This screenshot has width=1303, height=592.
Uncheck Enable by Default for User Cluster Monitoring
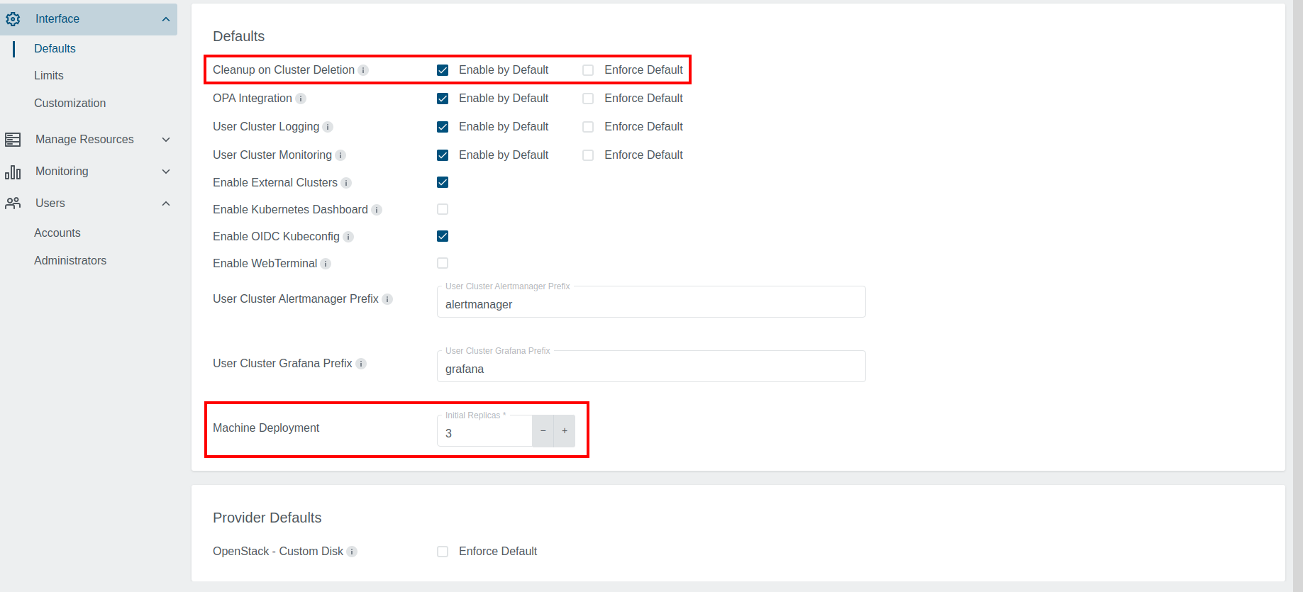click(x=443, y=155)
